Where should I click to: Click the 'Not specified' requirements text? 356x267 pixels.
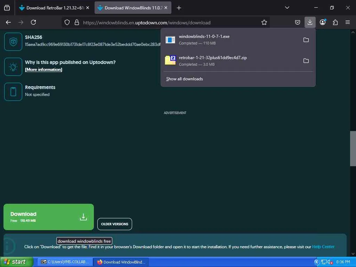[x=37, y=95]
